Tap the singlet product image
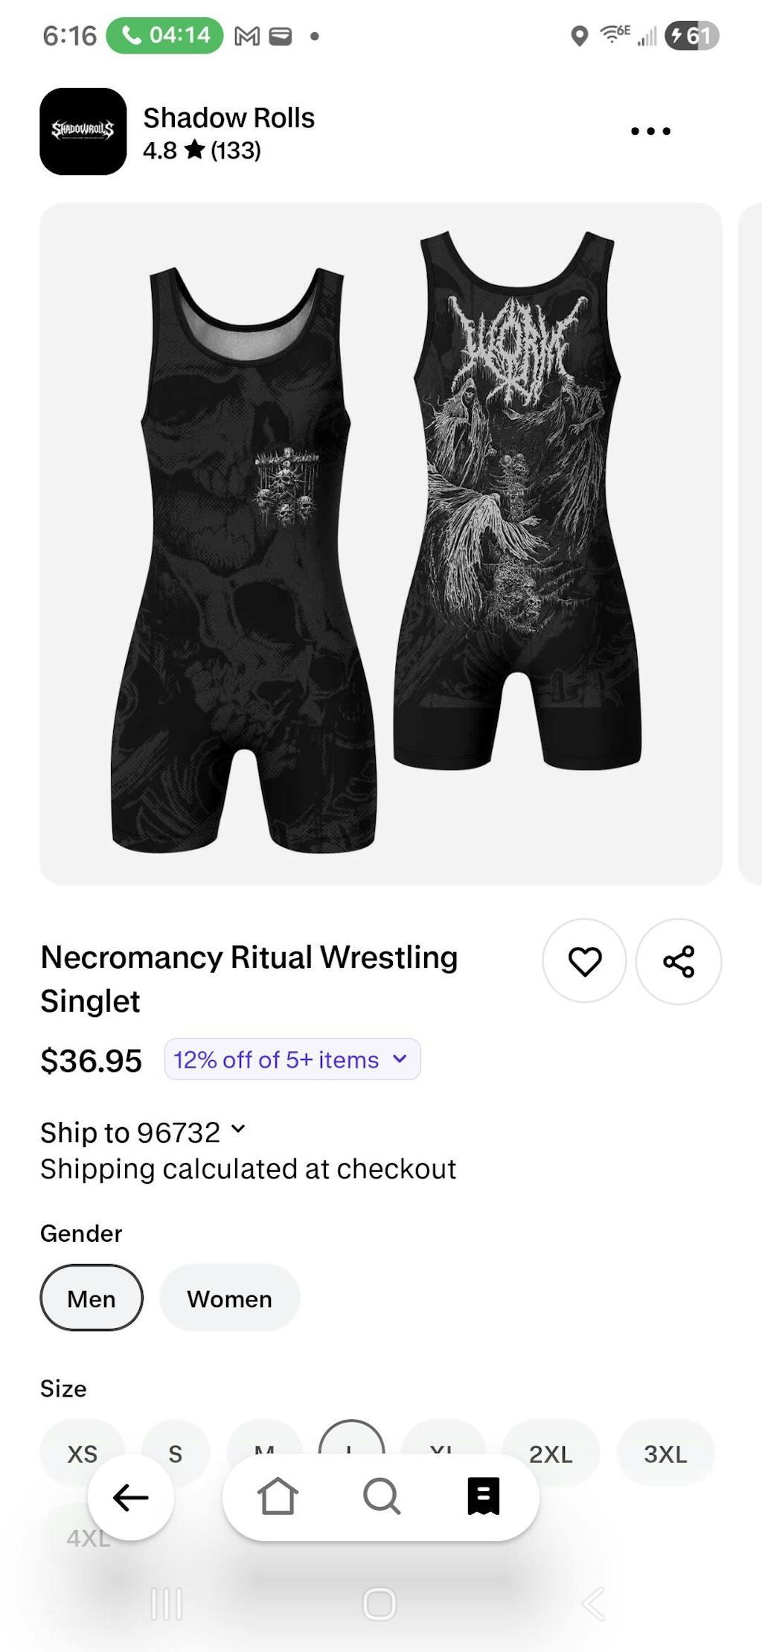Viewport: 762px width, 1652px height. 380,543
